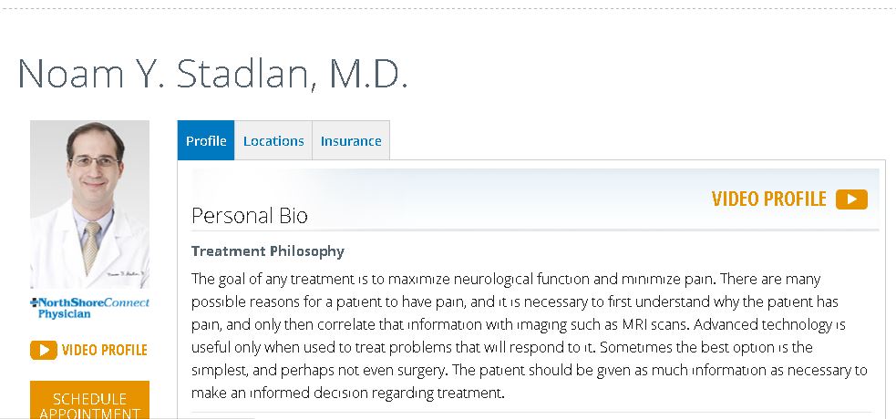Click the play icon under the doctor's photo
896x419 pixels.
(x=44, y=350)
